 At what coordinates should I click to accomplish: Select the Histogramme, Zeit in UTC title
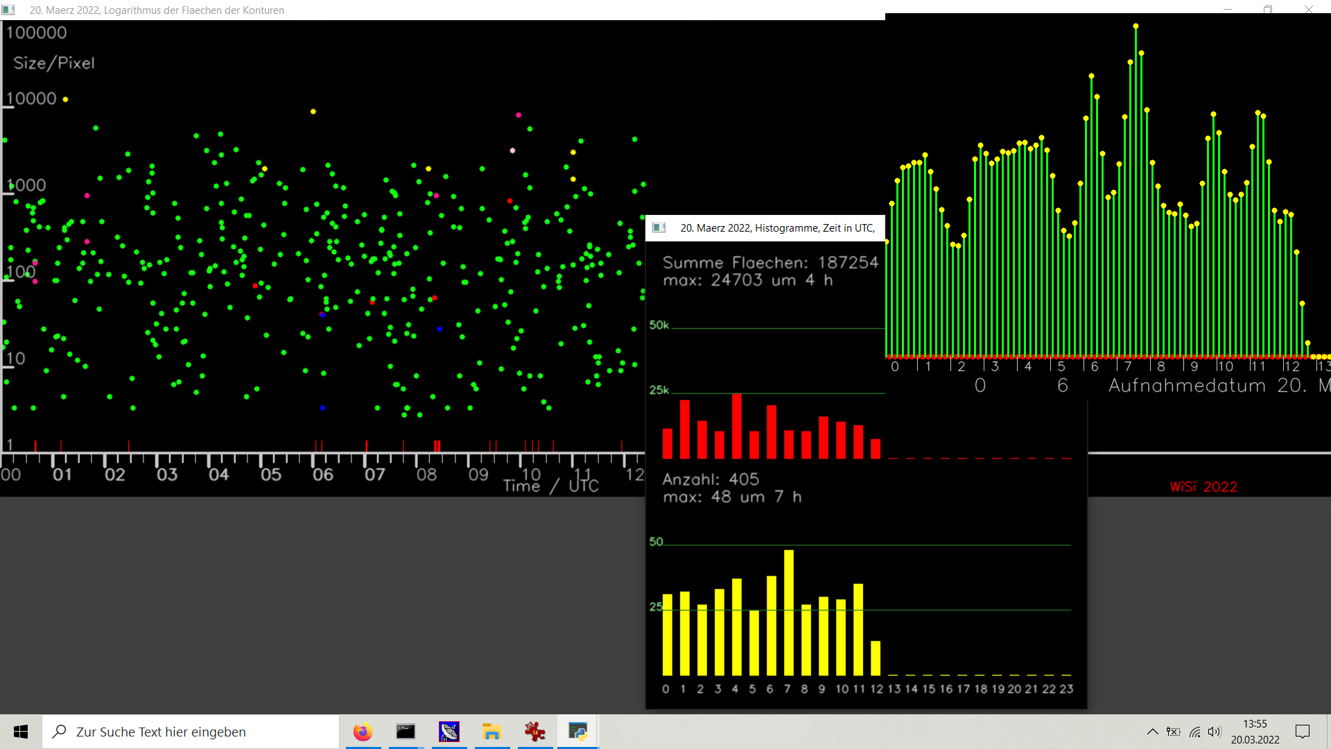[x=778, y=228]
